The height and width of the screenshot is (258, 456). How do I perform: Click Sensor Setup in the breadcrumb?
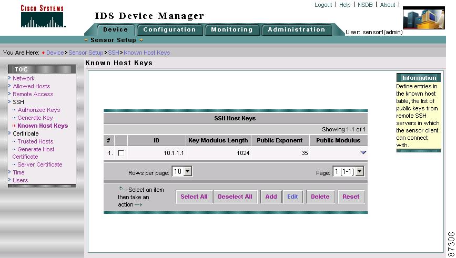click(86, 53)
